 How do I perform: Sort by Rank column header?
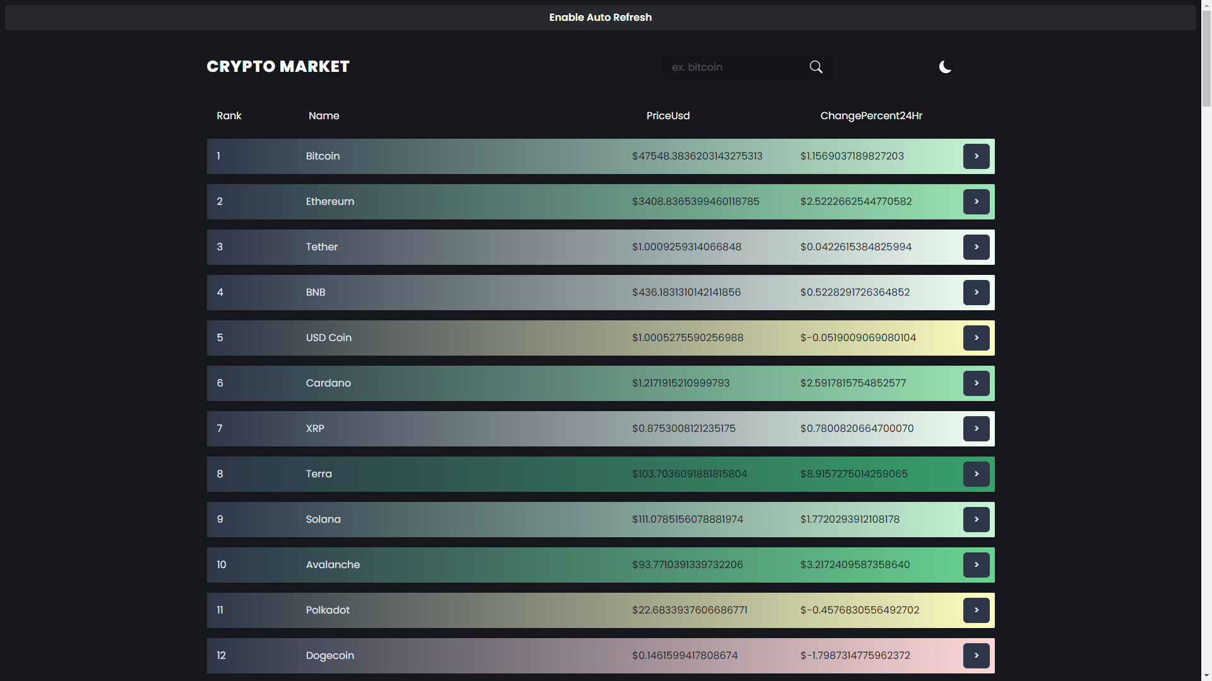point(229,116)
